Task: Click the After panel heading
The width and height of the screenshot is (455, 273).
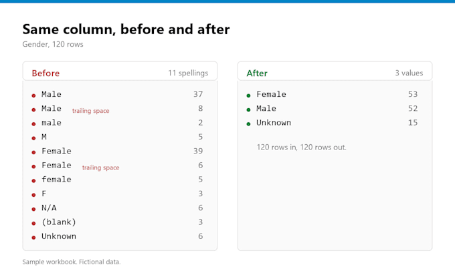Action: click(x=257, y=73)
